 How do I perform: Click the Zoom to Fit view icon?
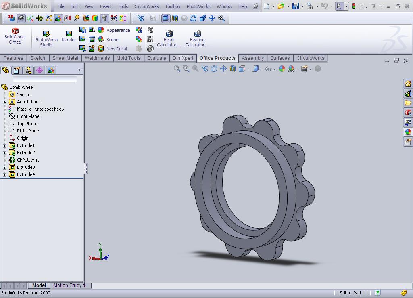click(177, 69)
